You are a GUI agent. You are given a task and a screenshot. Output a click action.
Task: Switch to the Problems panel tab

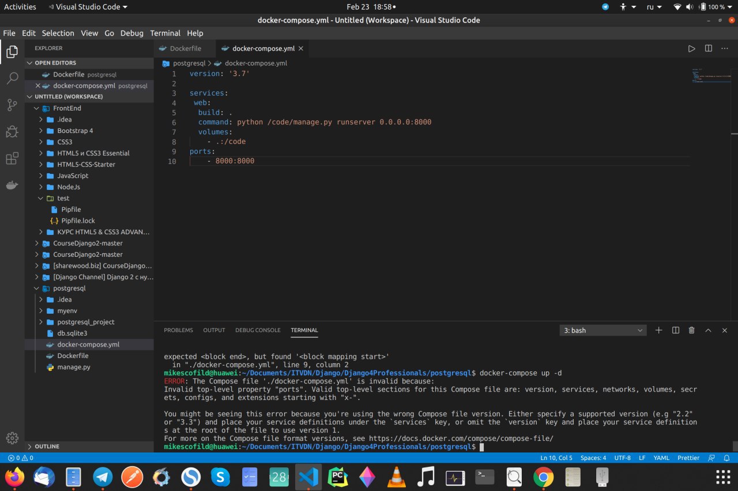178,330
